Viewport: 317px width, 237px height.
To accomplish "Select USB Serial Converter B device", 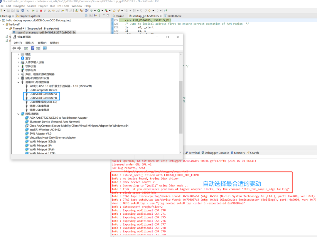I will (43, 98).
